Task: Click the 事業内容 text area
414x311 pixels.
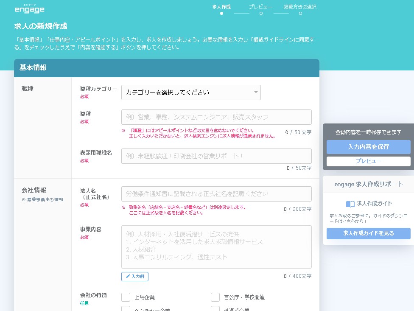Action: 216,247
